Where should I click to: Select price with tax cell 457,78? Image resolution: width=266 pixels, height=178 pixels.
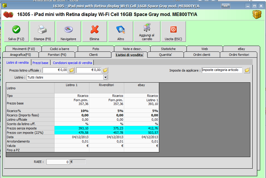point(106,133)
